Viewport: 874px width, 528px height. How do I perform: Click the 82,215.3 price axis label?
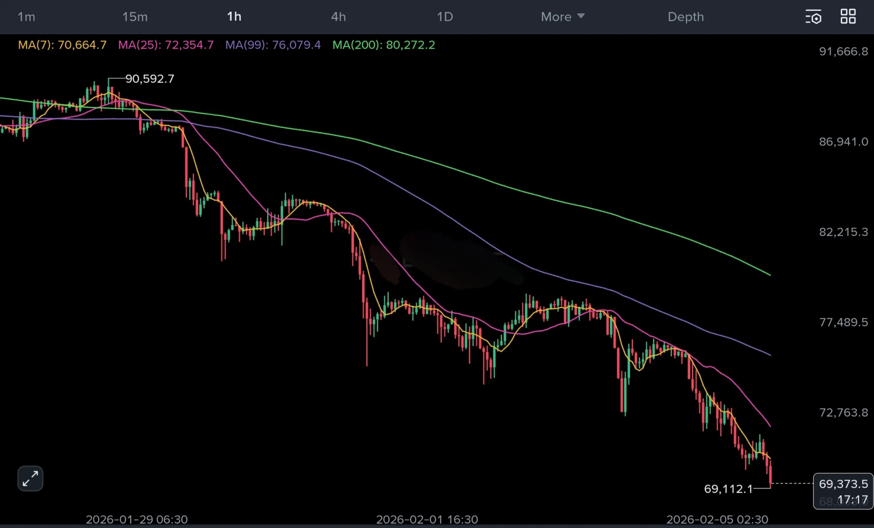843,232
